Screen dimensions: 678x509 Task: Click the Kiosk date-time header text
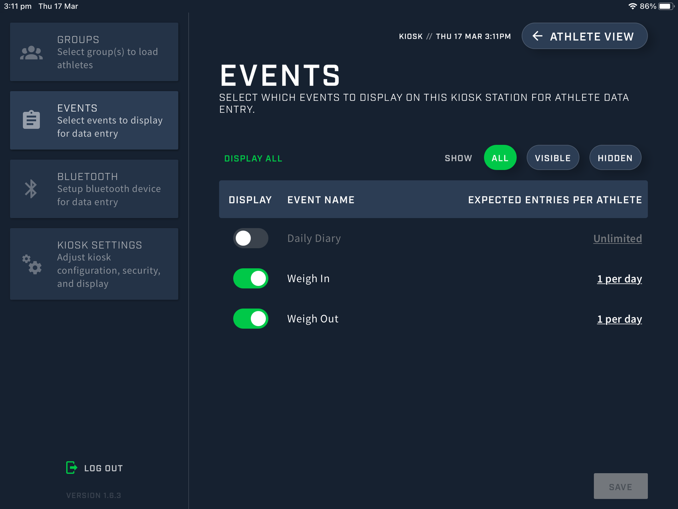click(455, 36)
